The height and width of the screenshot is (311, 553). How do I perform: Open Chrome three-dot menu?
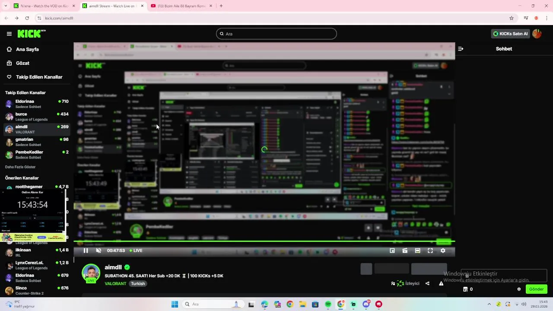pyautogui.click(x=547, y=18)
